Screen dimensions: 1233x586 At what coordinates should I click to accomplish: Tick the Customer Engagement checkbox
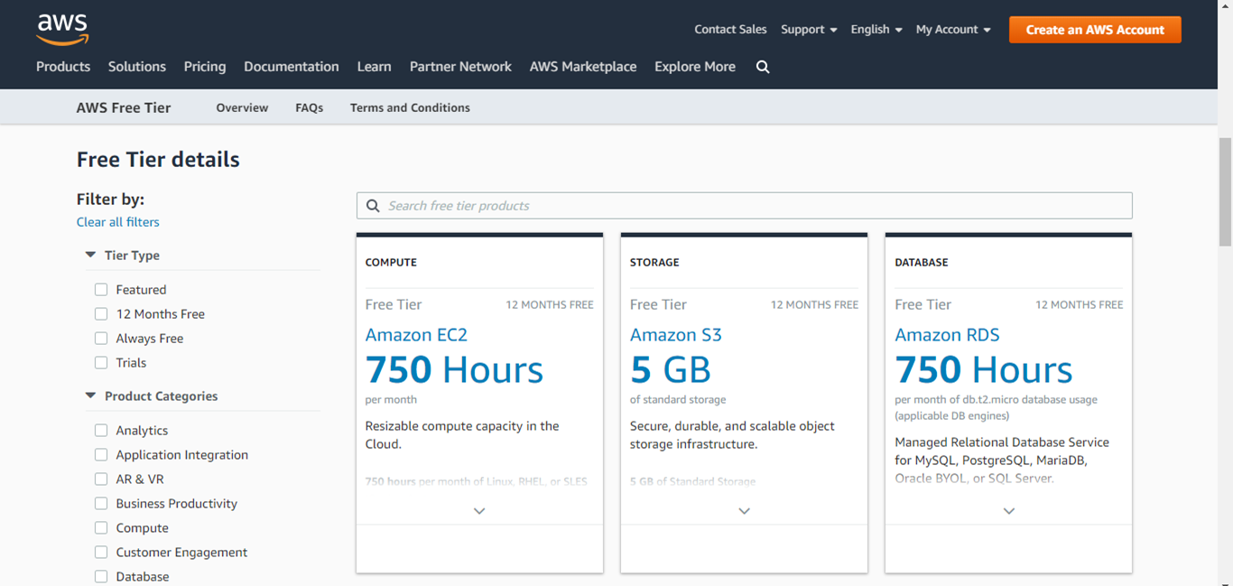tap(101, 553)
